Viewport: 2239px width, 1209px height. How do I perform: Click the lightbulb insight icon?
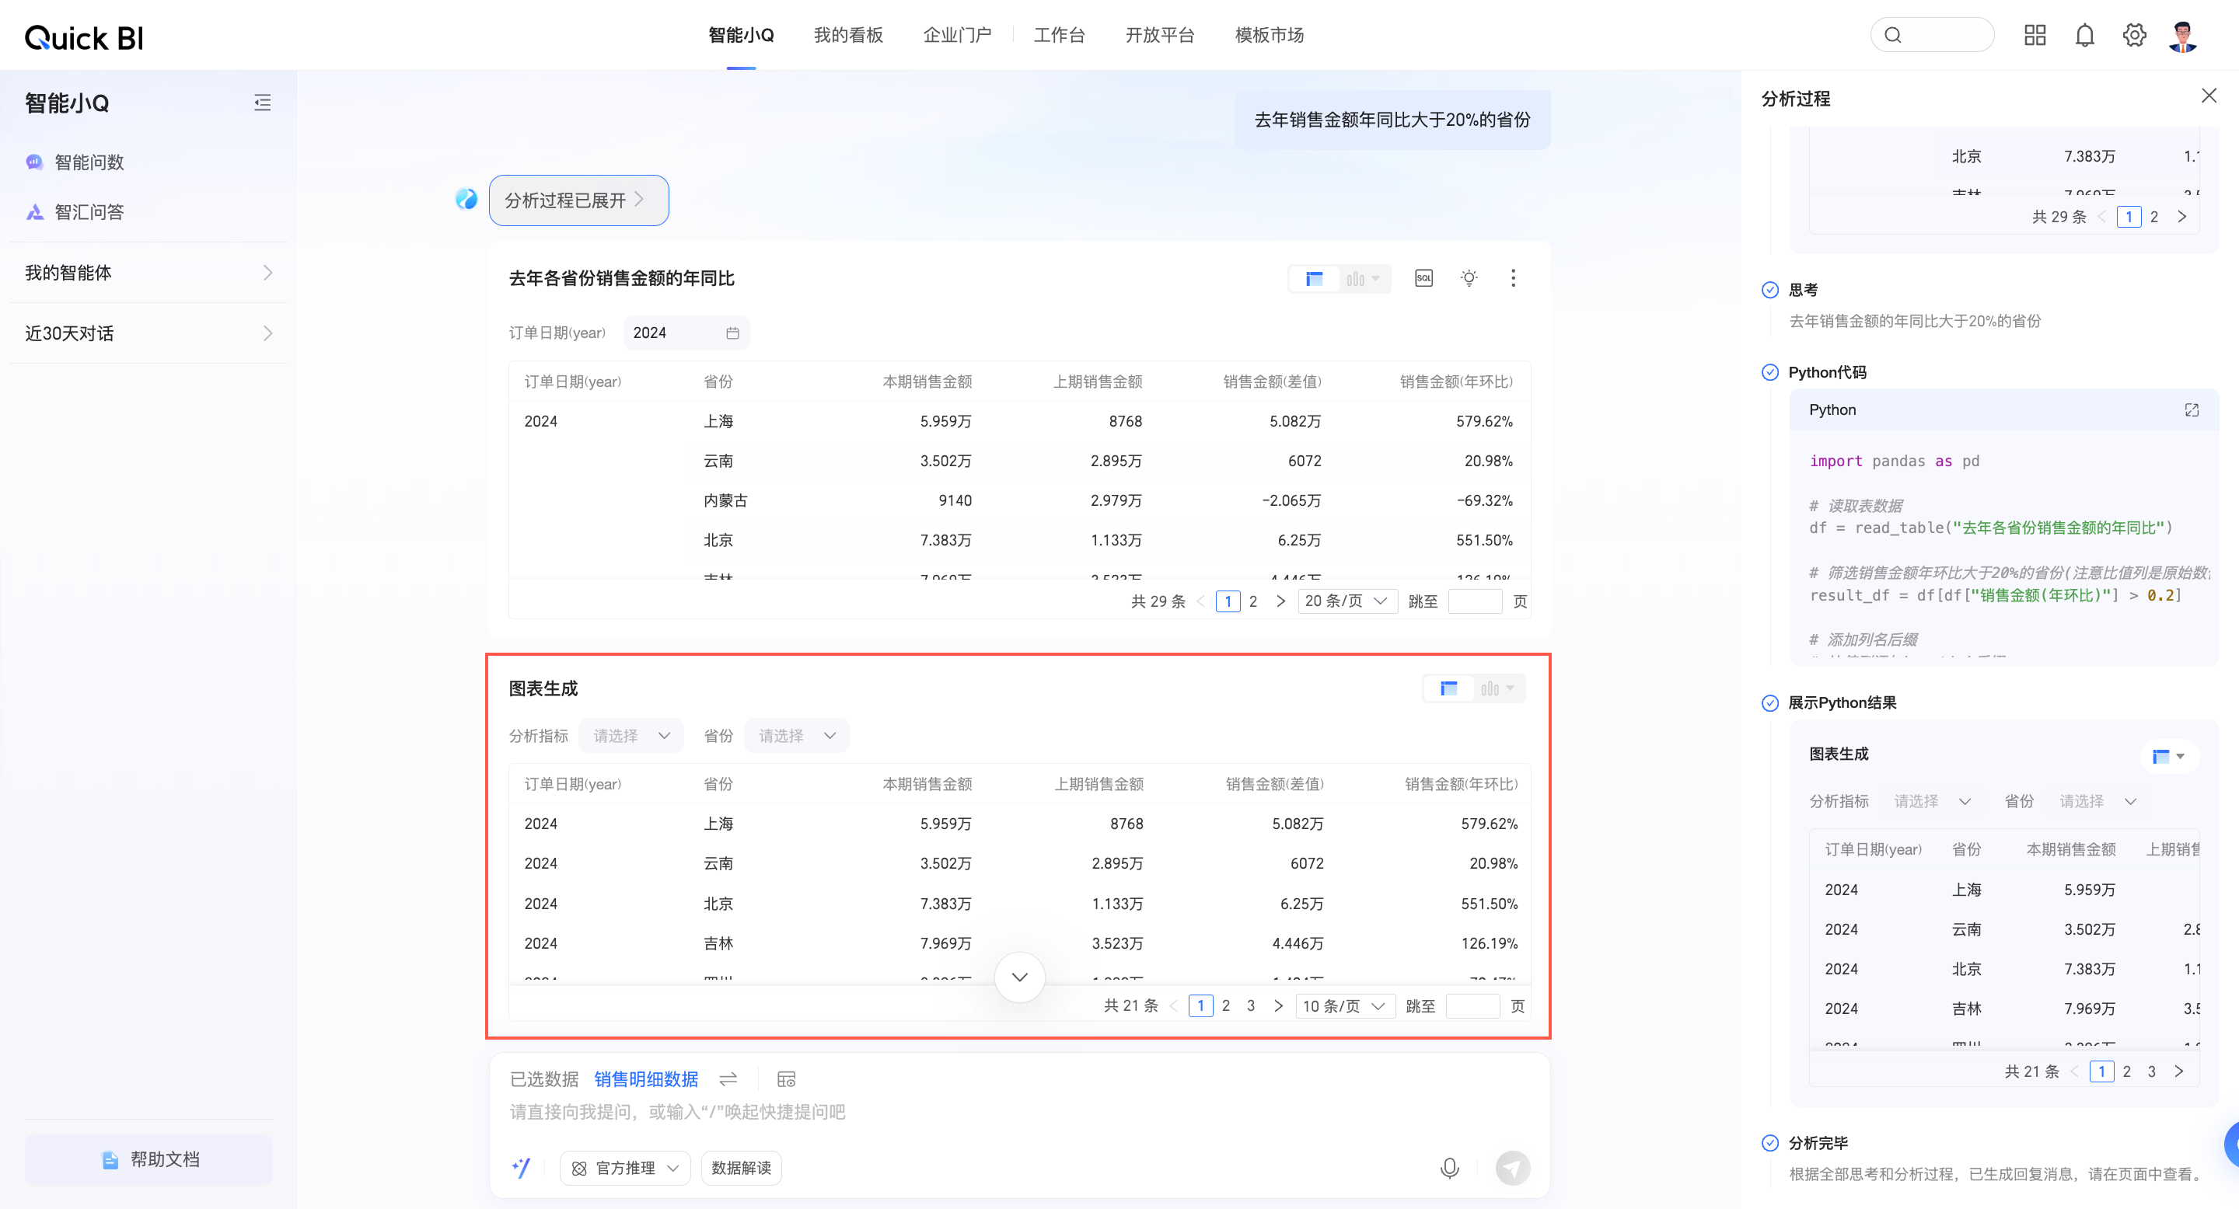(x=1469, y=278)
